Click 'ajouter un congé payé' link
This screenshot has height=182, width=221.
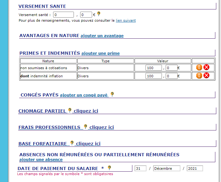pos(84,95)
